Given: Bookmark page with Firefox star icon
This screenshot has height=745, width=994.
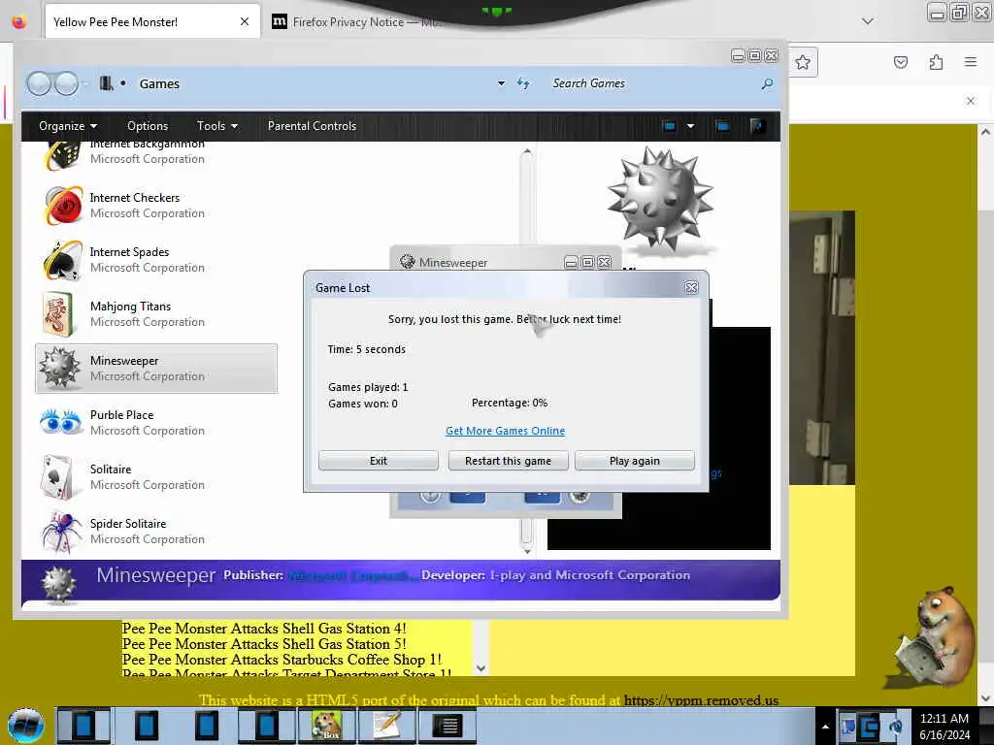Looking at the screenshot, I should click(x=803, y=62).
